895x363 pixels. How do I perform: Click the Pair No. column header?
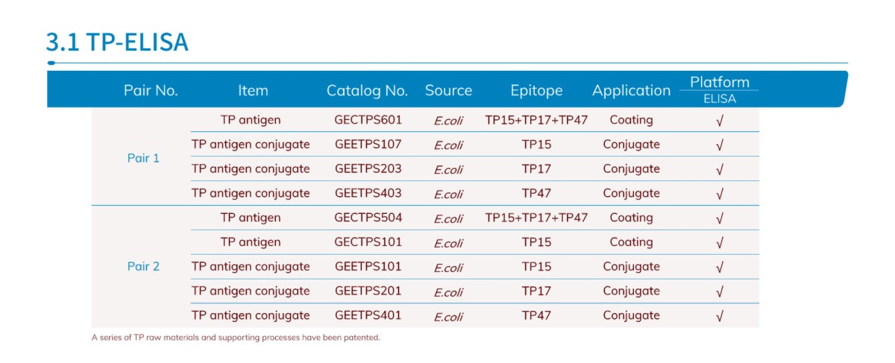151,91
